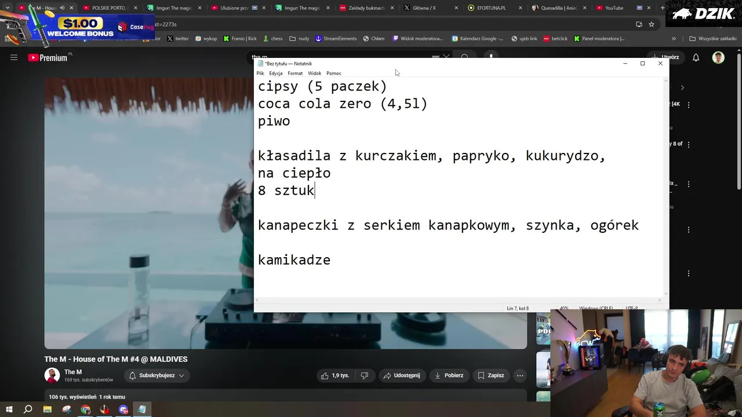
Task: Open Chrome from the taskbar
Action: (86, 409)
